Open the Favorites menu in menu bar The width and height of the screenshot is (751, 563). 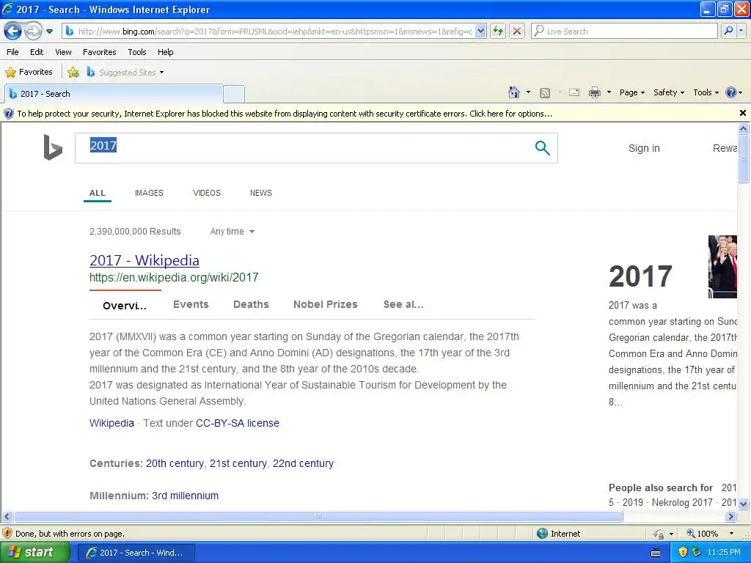[100, 52]
